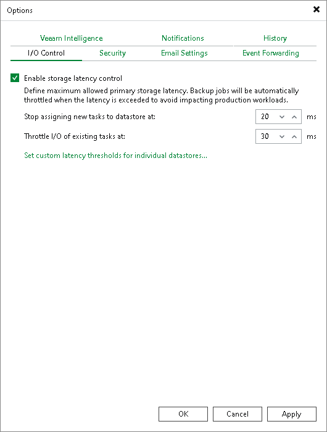Click the Cancel button
The width and height of the screenshot is (327, 432).
tap(238, 414)
